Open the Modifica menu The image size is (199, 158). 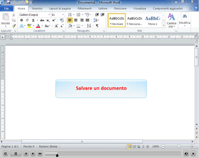tap(185, 20)
